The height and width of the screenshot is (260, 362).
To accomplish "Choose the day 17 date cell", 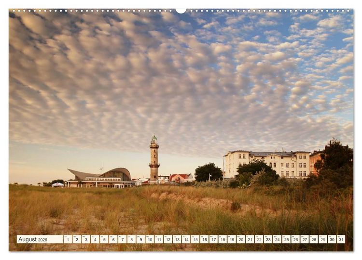I will pyautogui.click(x=213, y=239).
